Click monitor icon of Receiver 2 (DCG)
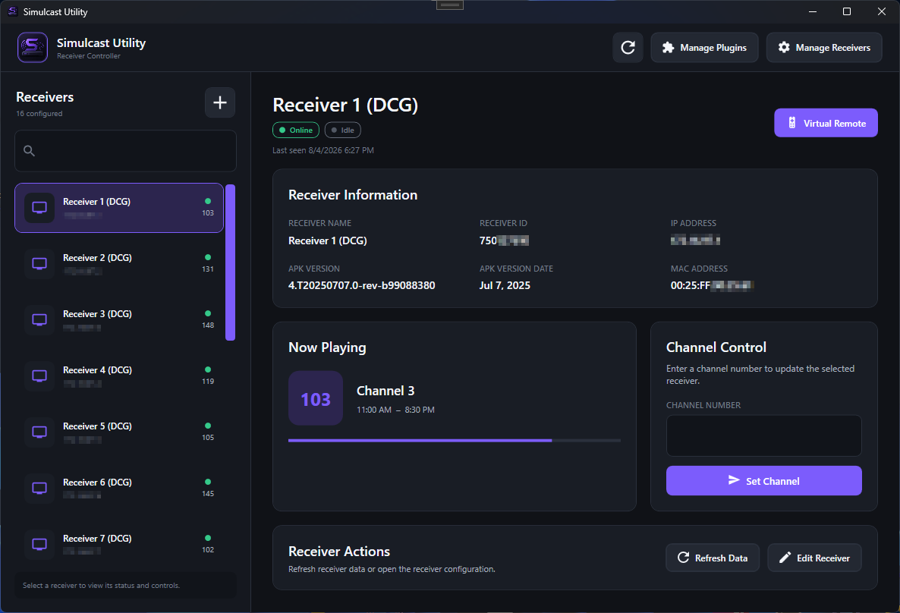900x613 pixels. pos(39,264)
